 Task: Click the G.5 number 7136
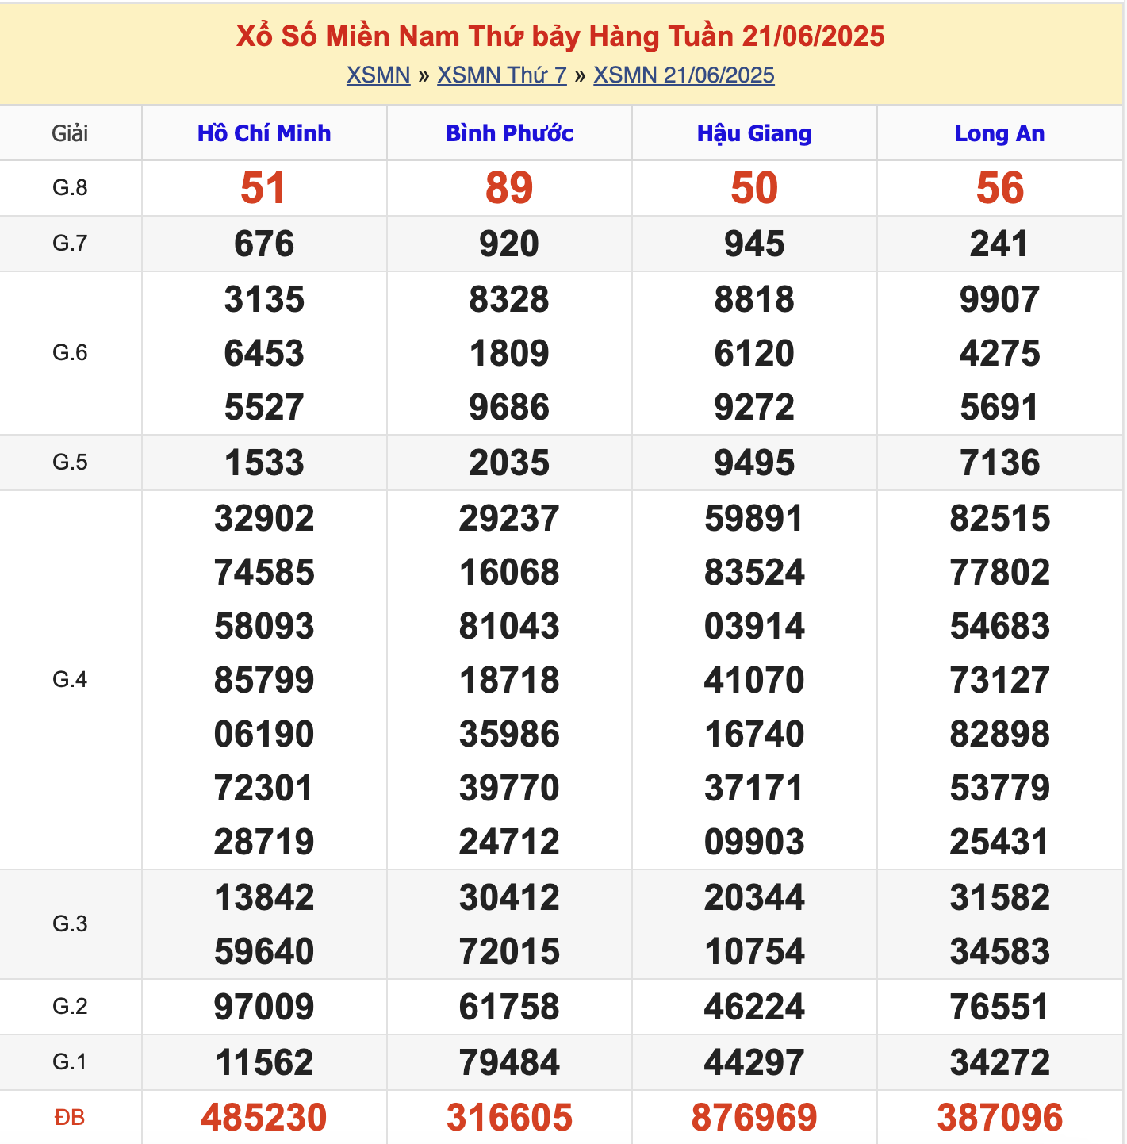coord(999,463)
